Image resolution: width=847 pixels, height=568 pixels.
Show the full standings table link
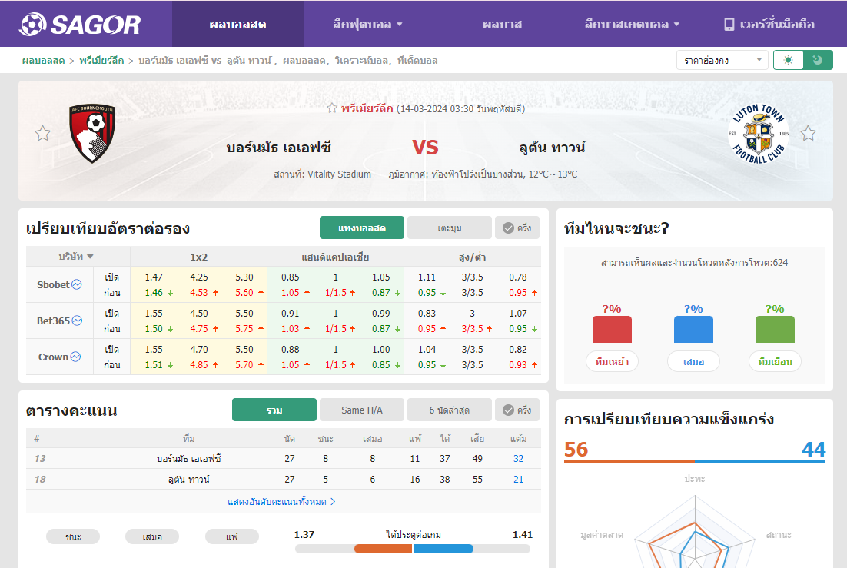click(281, 502)
